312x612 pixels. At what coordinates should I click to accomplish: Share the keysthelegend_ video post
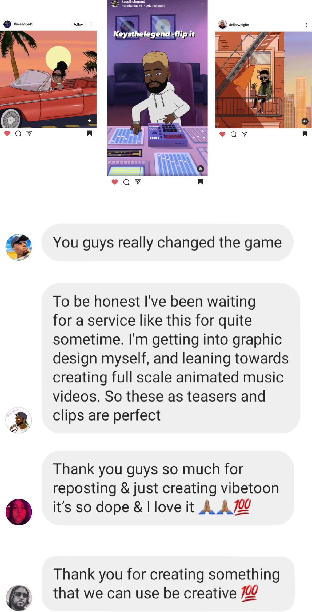(138, 182)
